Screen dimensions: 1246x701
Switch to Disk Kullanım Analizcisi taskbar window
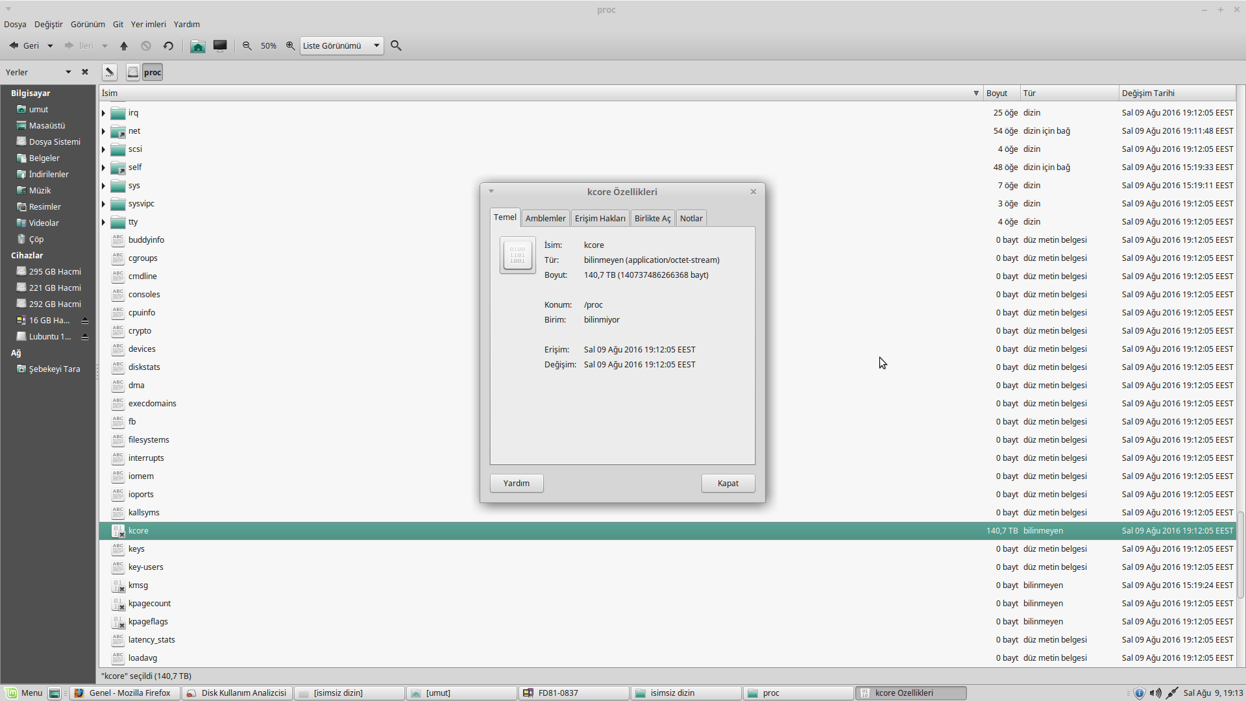[x=237, y=693]
